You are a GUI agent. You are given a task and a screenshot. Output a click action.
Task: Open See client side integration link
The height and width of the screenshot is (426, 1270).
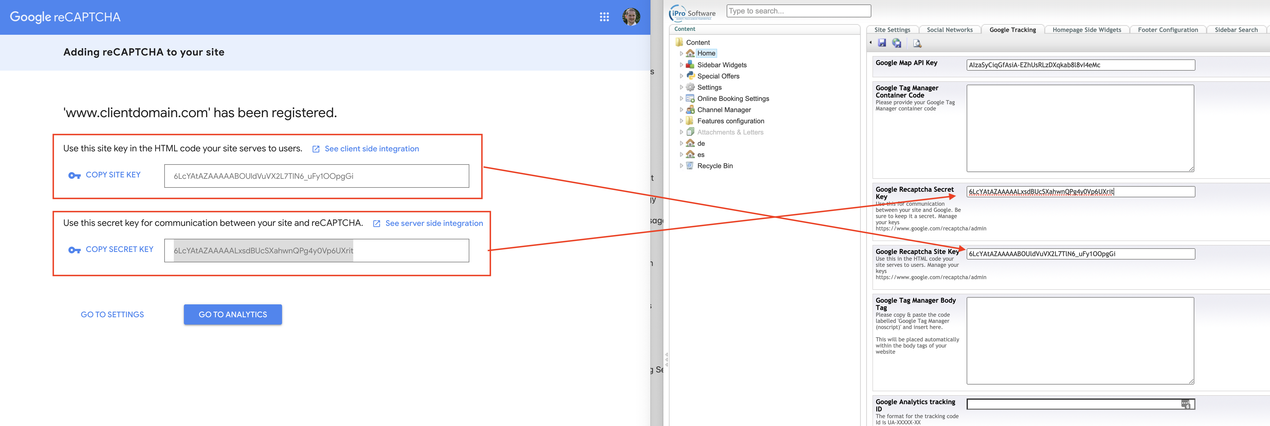[x=371, y=149]
